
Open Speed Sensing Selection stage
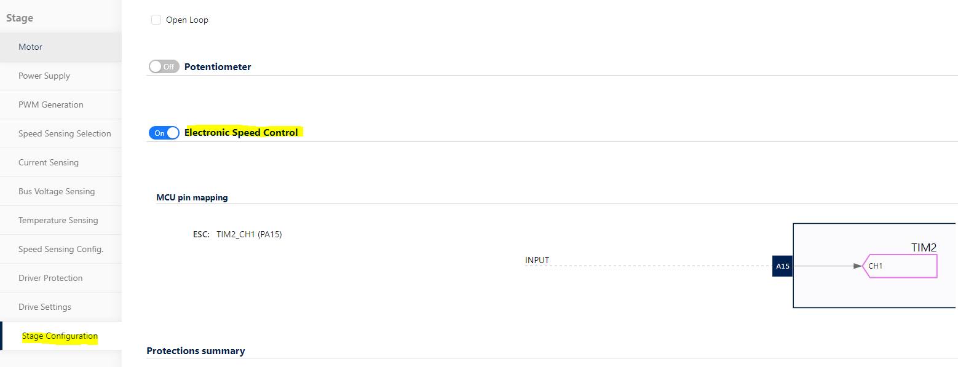(61, 133)
